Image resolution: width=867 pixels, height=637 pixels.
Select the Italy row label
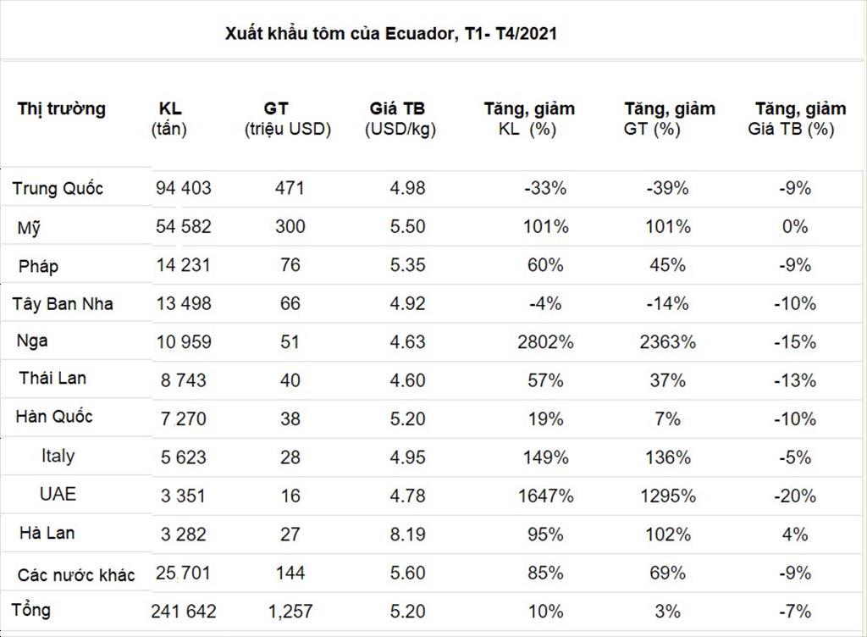click(x=58, y=457)
